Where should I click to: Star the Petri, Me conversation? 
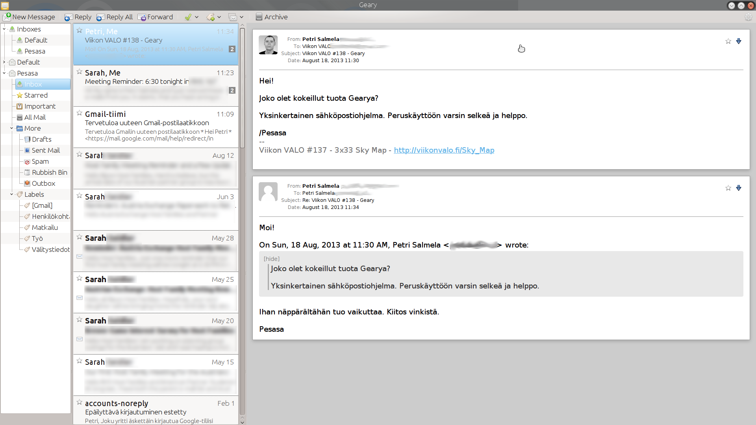click(79, 30)
